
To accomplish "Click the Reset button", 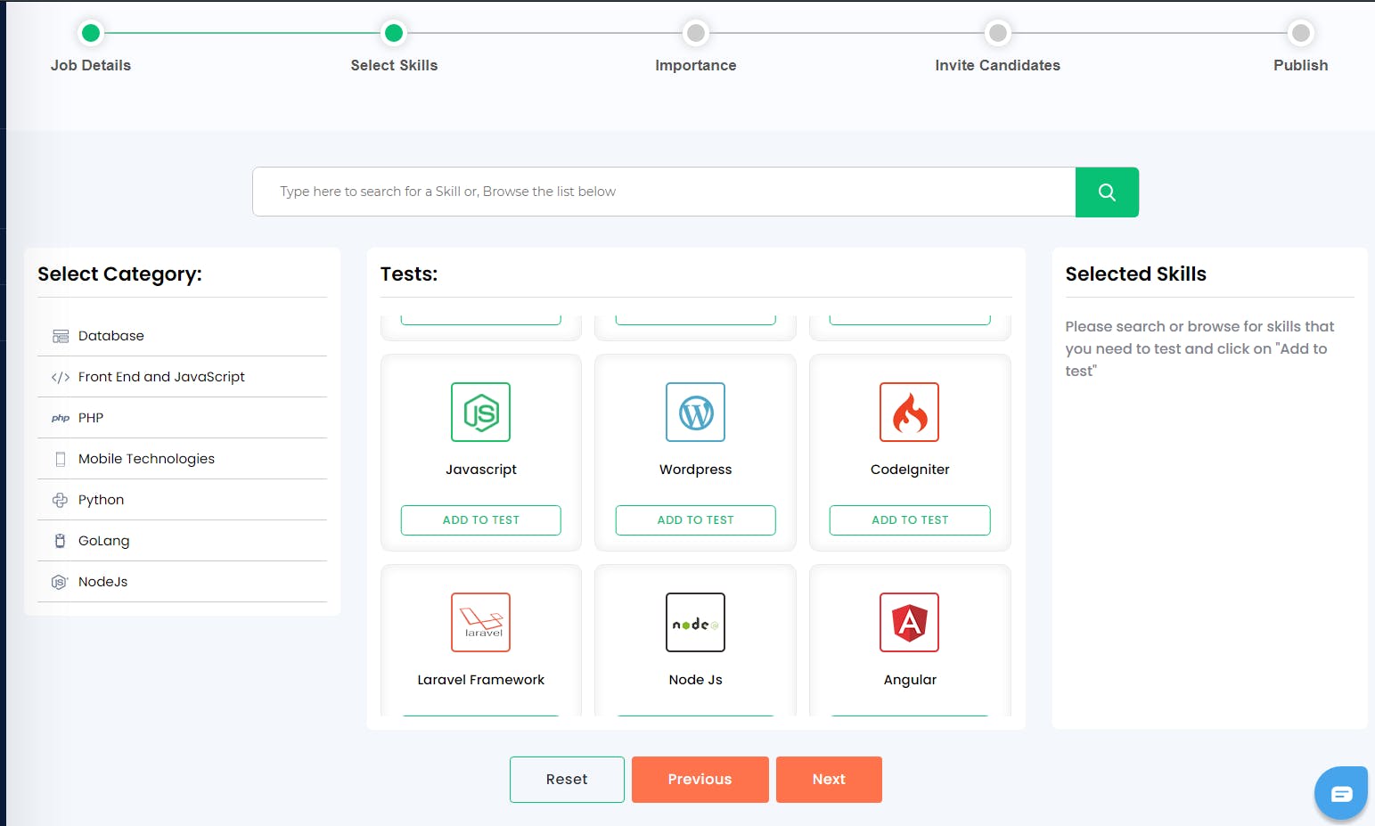I will coord(567,780).
